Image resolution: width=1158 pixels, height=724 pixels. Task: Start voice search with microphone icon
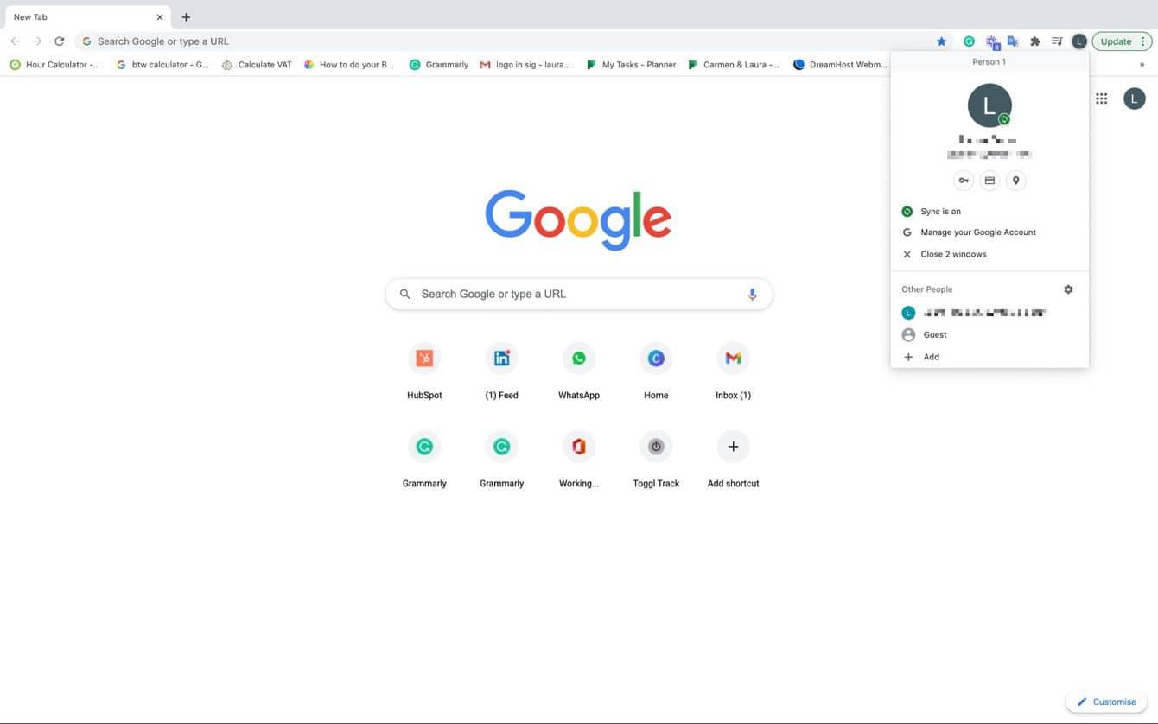(752, 294)
